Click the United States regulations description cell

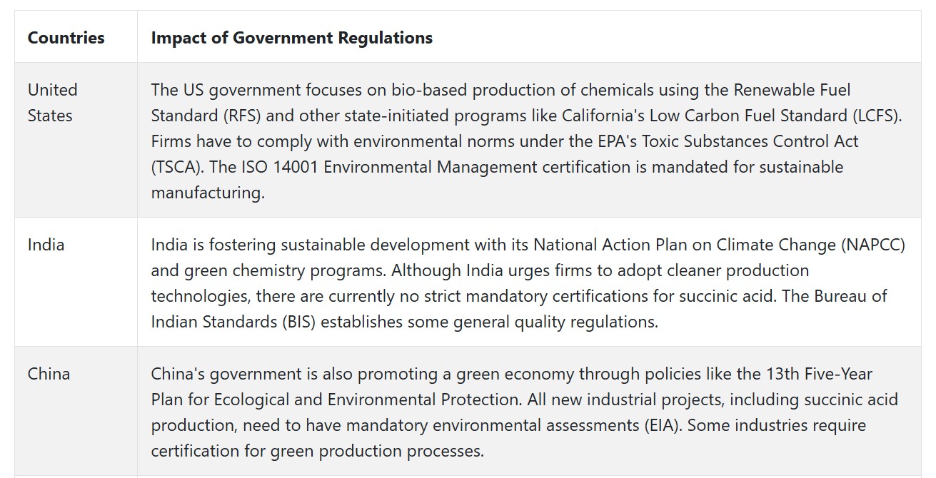pyautogui.click(x=529, y=140)
